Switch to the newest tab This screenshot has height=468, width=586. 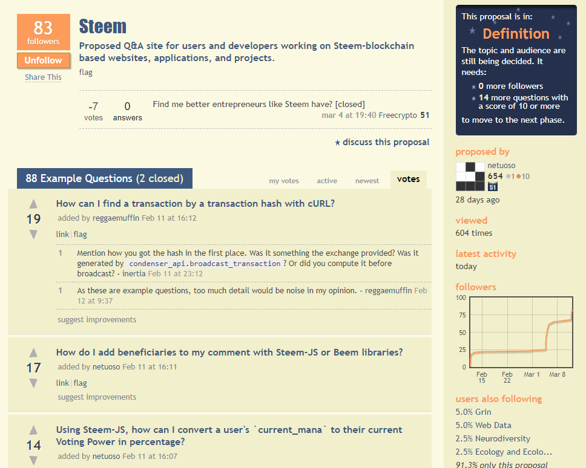367,181
